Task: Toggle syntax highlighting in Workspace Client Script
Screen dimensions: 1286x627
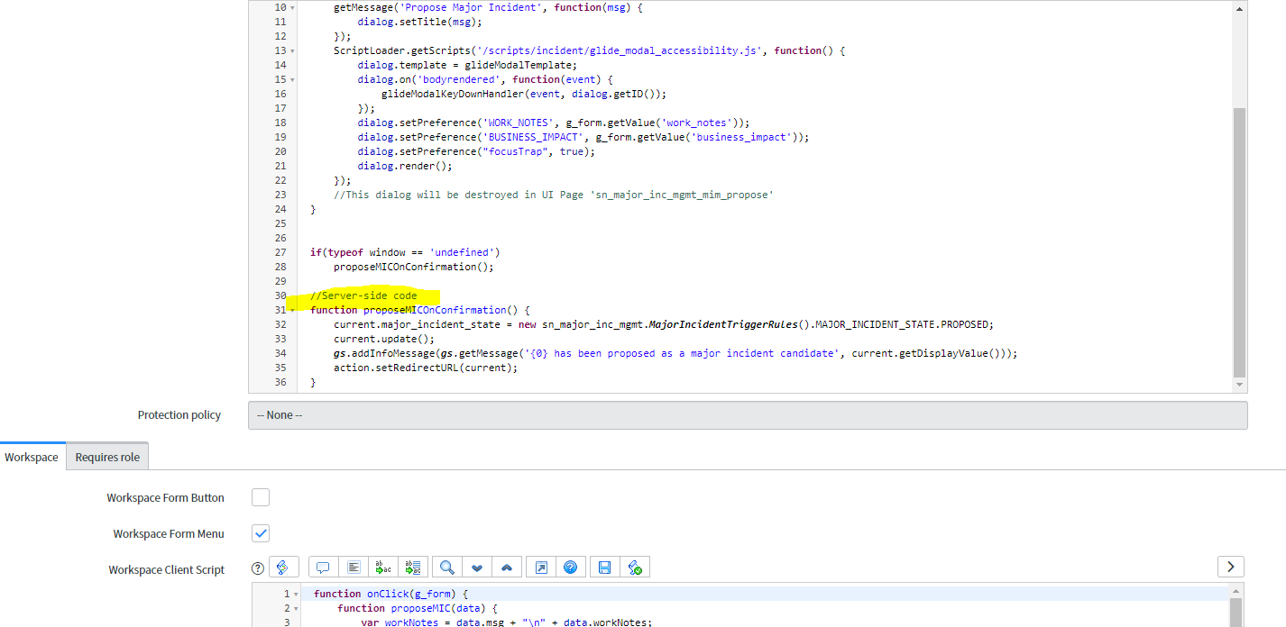Action: tap(283, 568)
